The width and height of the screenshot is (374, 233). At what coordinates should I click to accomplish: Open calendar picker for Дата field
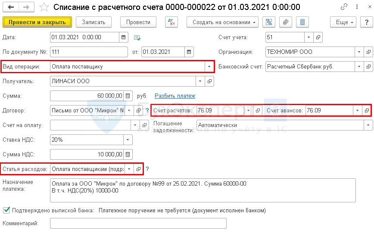pyautogui.click(x=123, y=37)
